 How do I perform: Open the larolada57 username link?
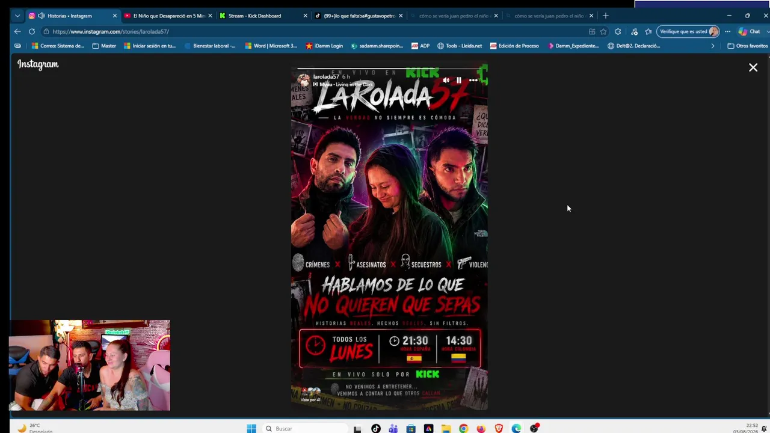[x=326, y=77]
